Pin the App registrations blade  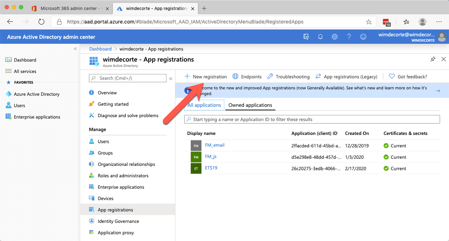pyautogui.click(x=433, y=59)
